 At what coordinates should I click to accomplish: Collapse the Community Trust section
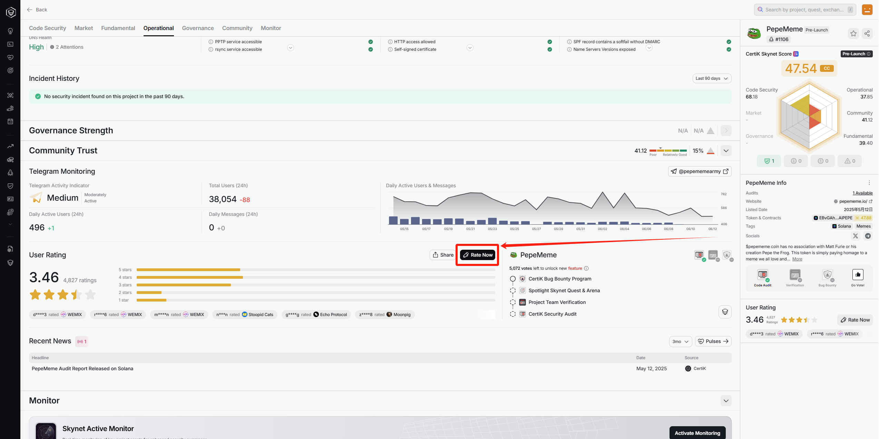tap(726, 151)
